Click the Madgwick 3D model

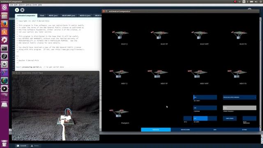click(119, 113)
